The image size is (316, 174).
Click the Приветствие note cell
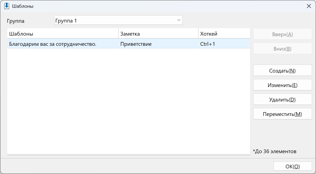pyautogui.click(x=136, y=44)
